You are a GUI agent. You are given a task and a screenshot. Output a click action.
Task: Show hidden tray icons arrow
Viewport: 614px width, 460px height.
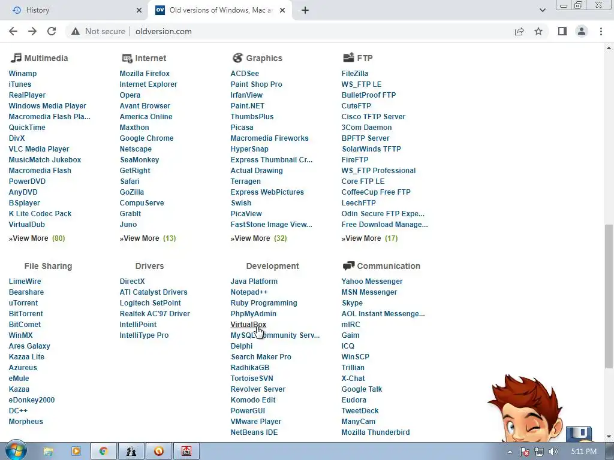[510, 452]
